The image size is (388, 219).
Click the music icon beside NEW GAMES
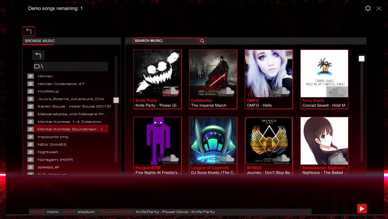(x=31, y=145)
